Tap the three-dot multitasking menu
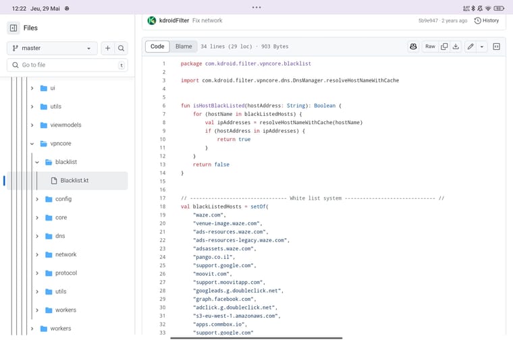The height and width of the screenshot is (342, 513). (x=256, y=7)
